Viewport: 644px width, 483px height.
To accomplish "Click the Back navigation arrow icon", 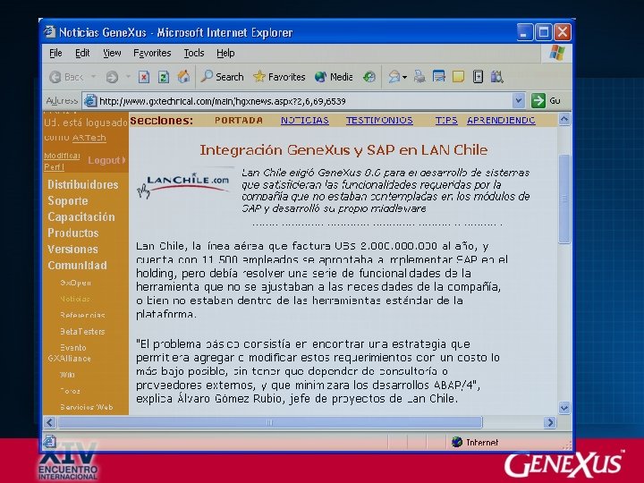I will pyautogui.click(x=55, y=77).
